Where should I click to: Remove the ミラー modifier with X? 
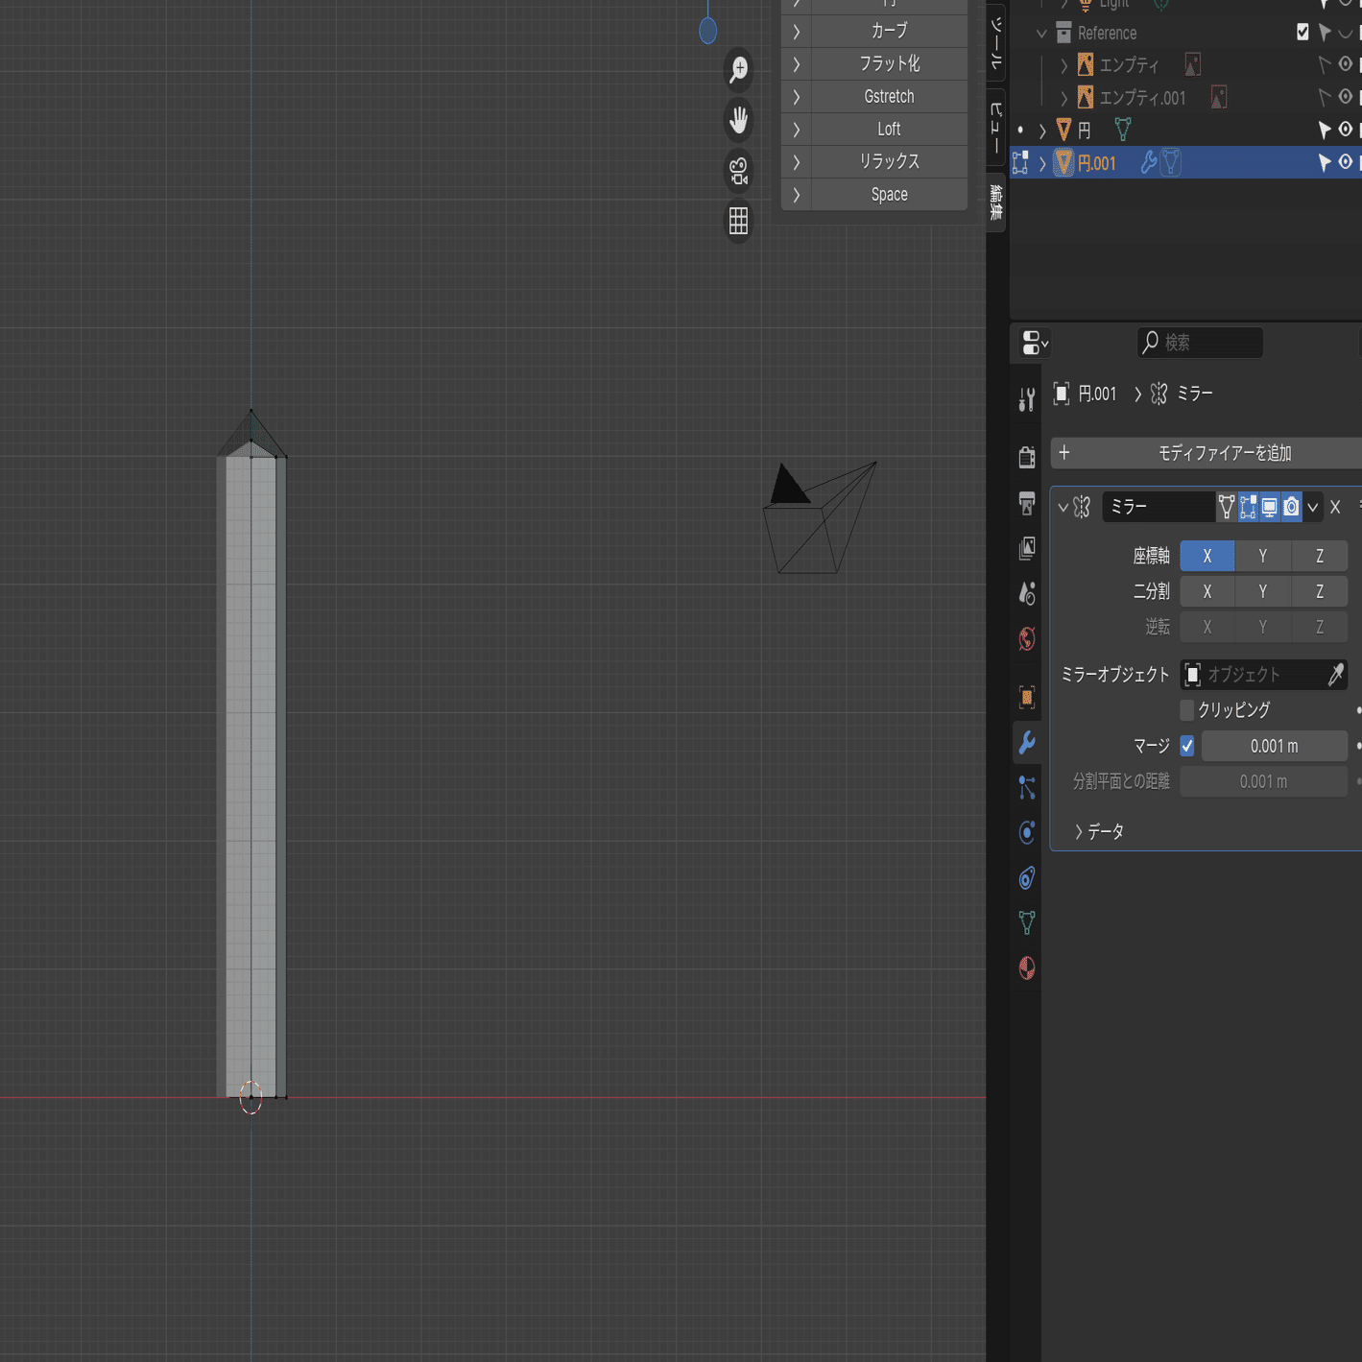pos(1335,507)
